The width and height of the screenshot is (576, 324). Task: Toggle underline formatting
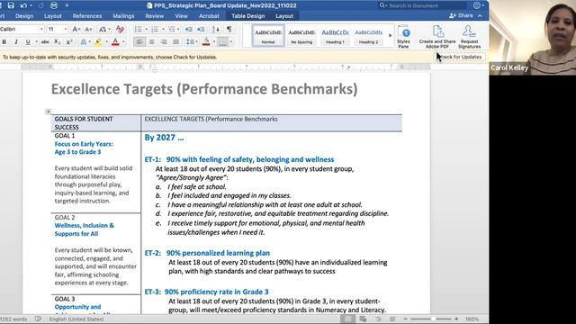pyautogui.click(x=28, y=42)
